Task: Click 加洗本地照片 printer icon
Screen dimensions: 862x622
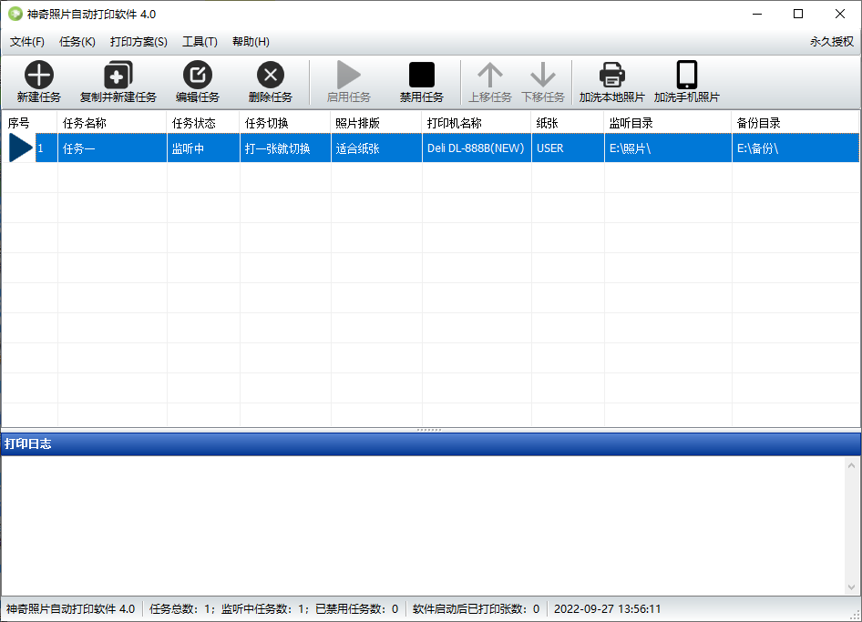Action: [x=611, y=75]
